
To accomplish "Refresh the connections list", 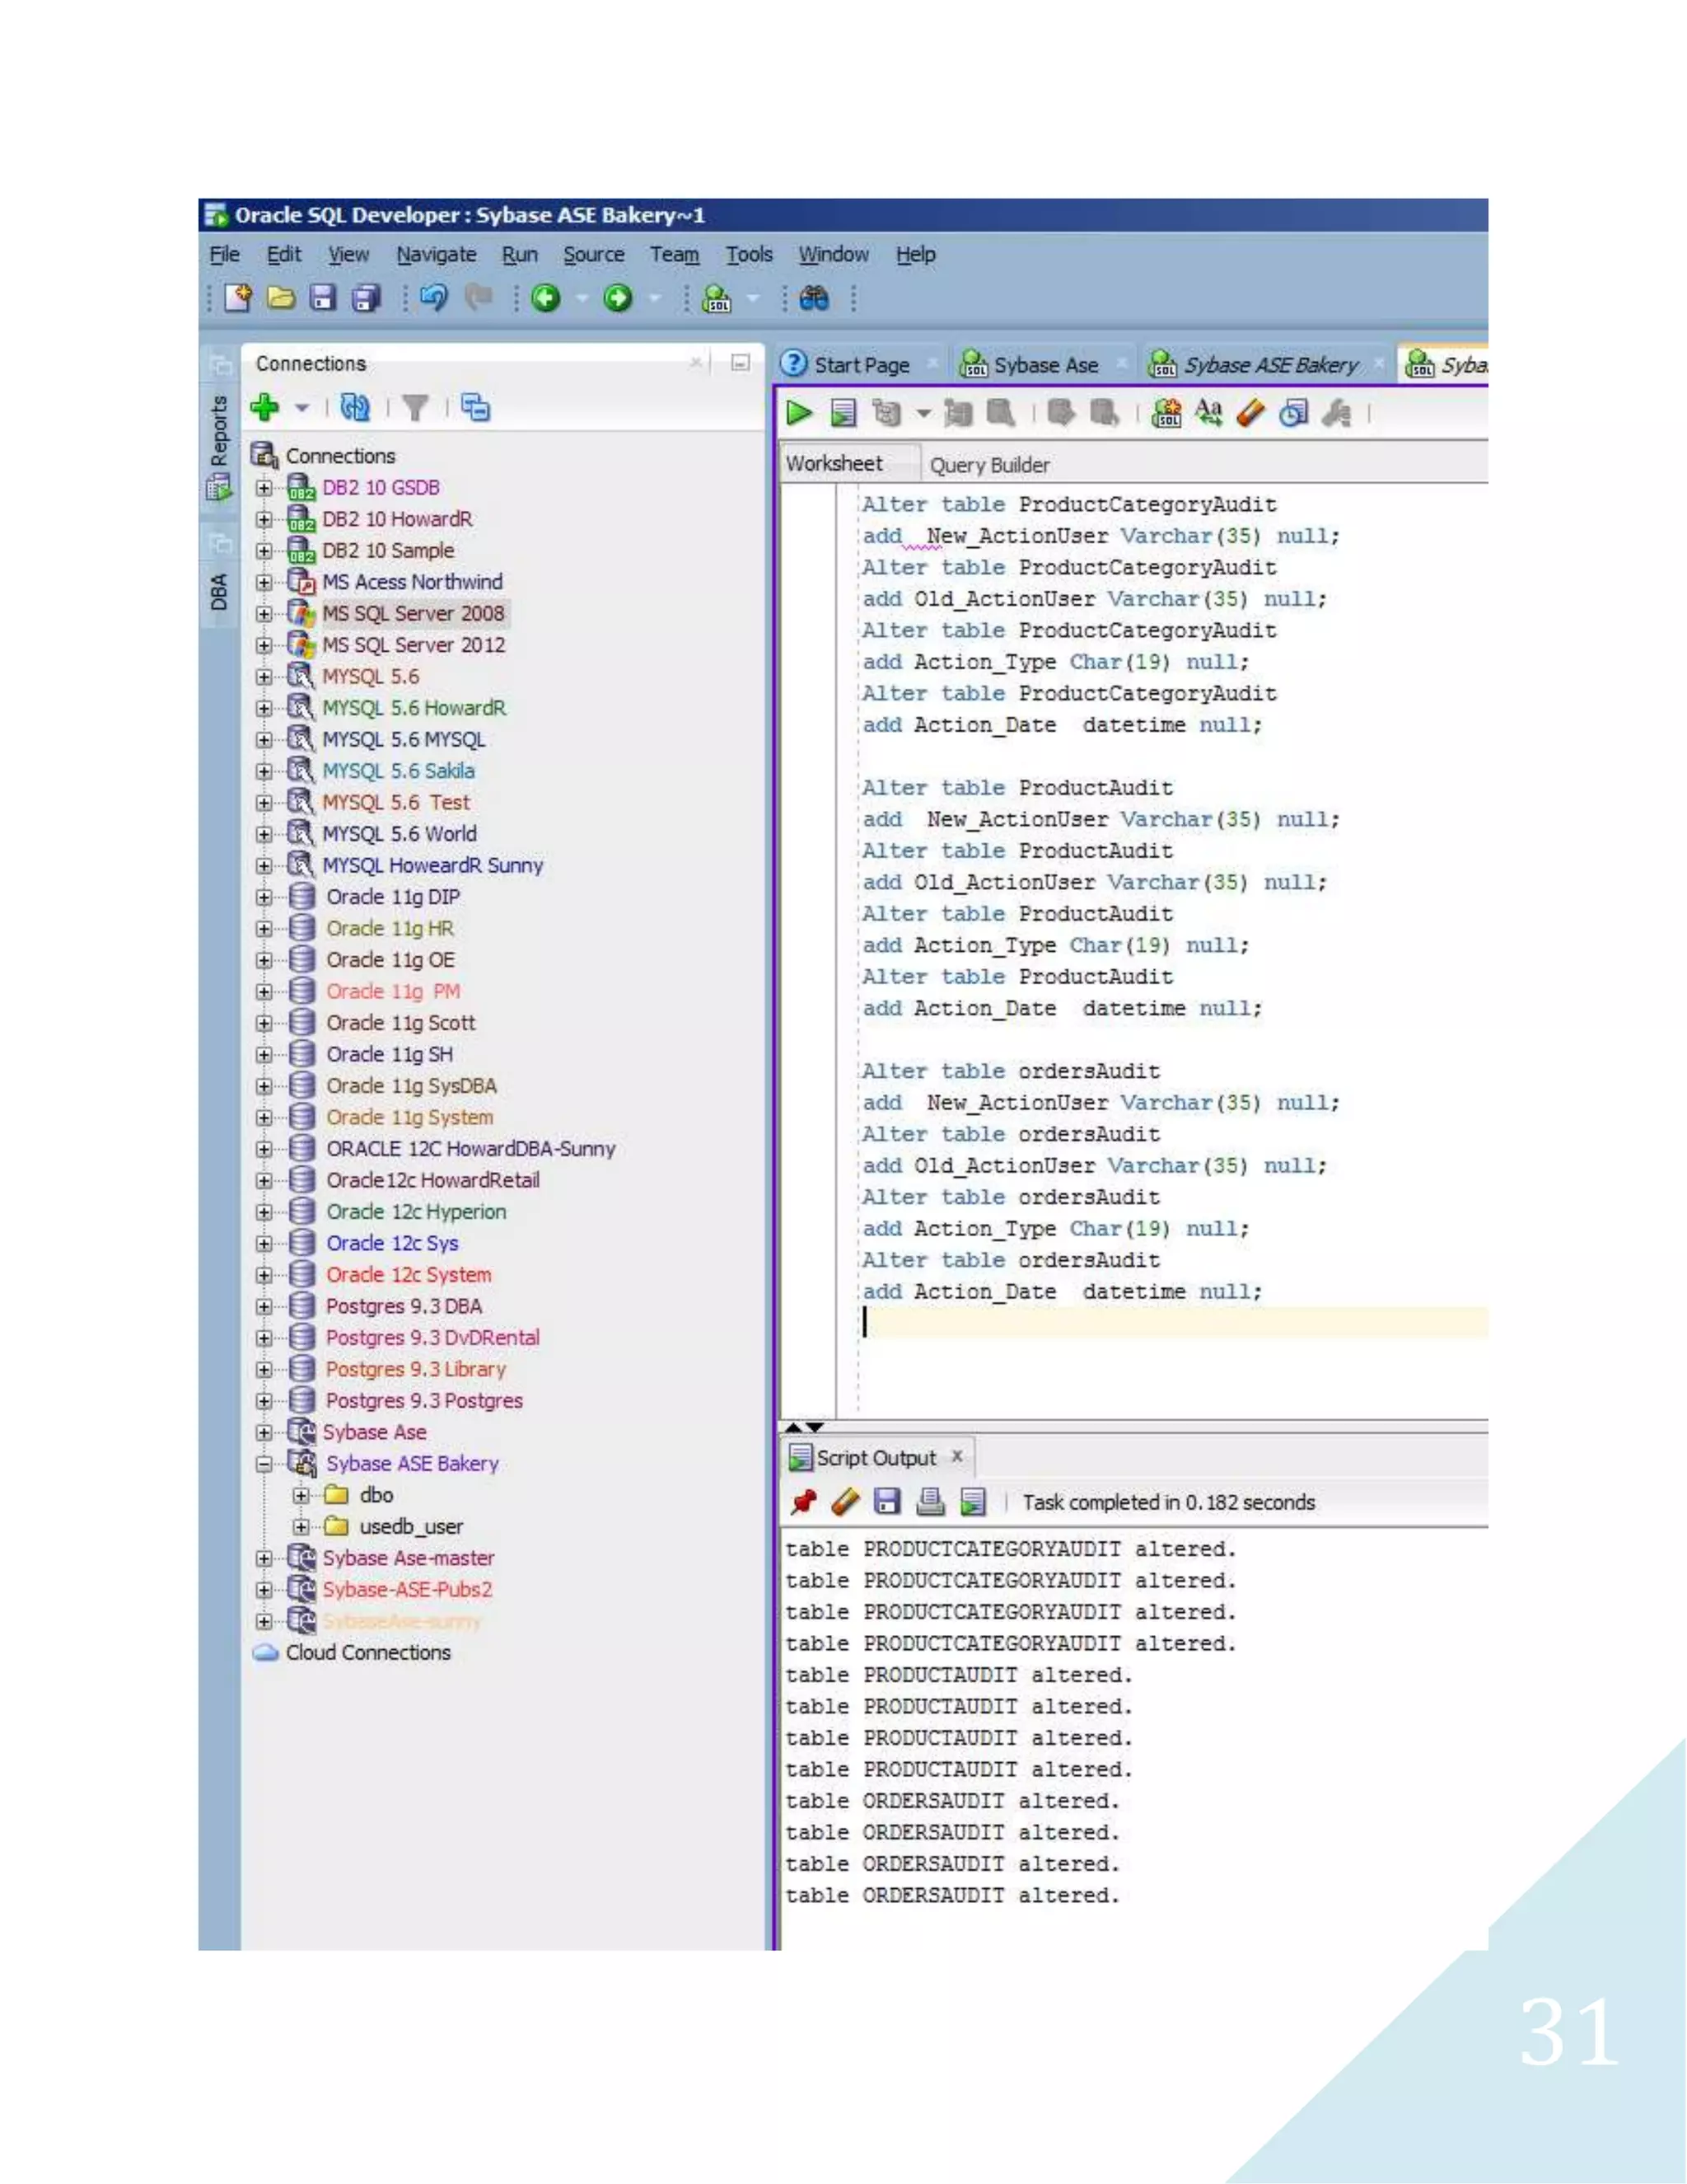I will pos(355,407).
